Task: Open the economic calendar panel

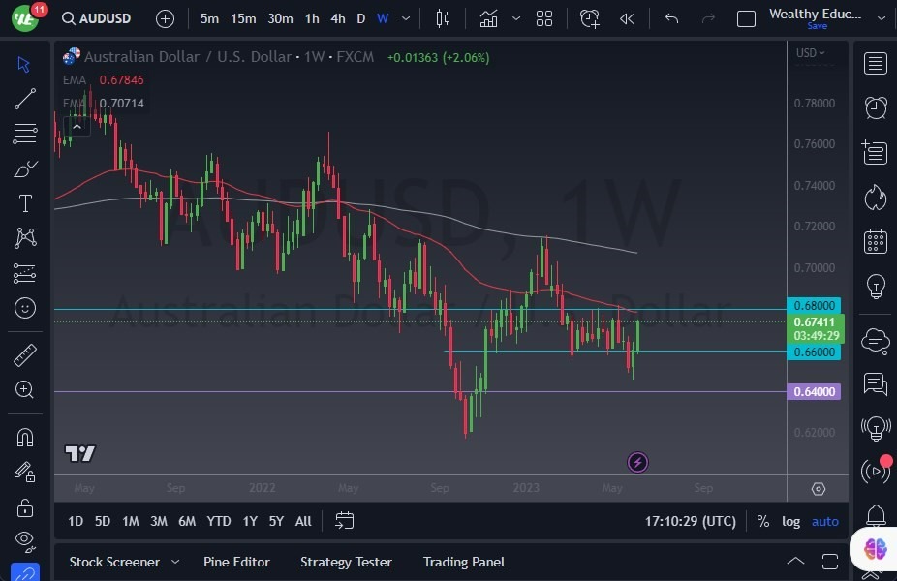Action: click(x=875, y=241)
